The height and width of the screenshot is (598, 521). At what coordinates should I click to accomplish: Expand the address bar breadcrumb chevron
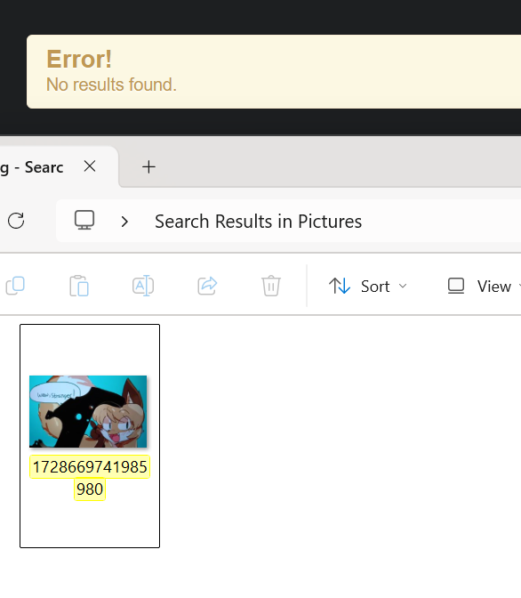[x=124, y=222]
